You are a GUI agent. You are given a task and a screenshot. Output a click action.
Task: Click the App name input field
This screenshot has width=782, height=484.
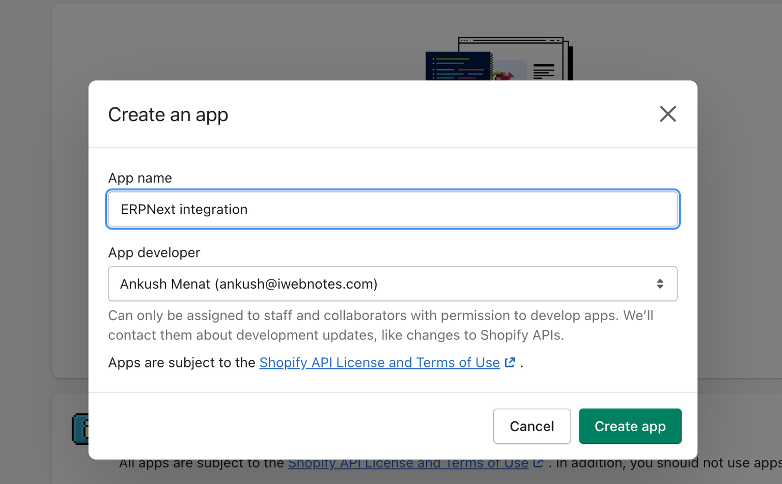point(392,209)
